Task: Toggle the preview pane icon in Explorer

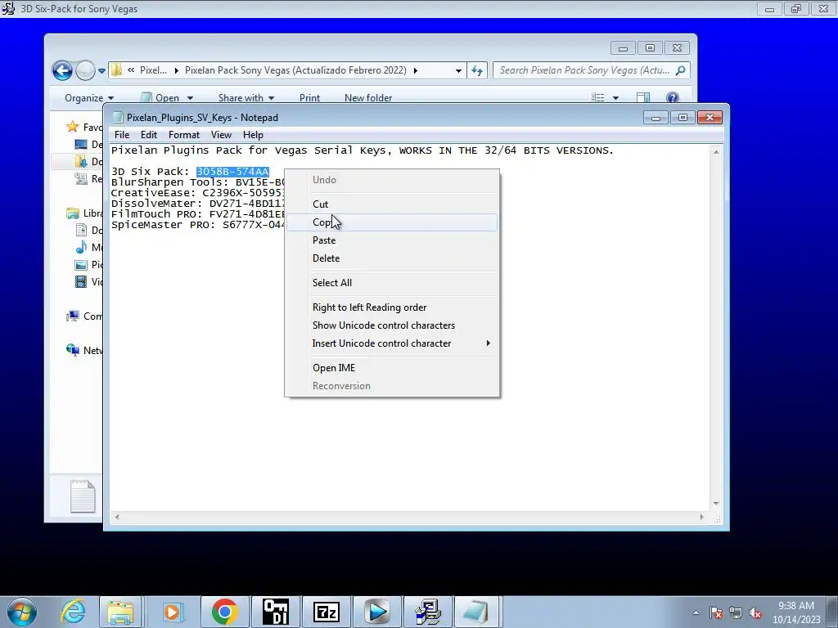Action: coord(643,98)
